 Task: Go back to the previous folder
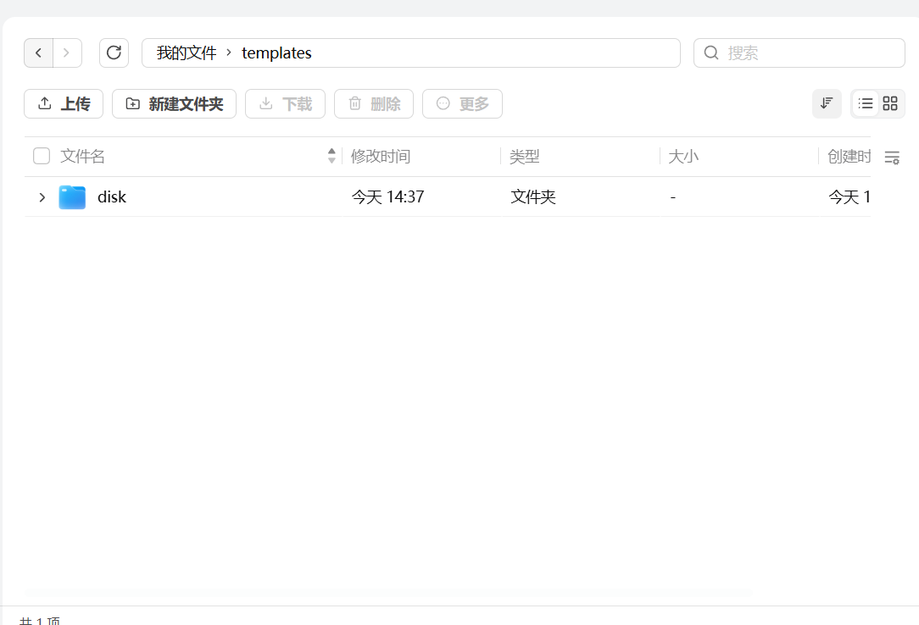pyautogui.click(x=39, y=53)
